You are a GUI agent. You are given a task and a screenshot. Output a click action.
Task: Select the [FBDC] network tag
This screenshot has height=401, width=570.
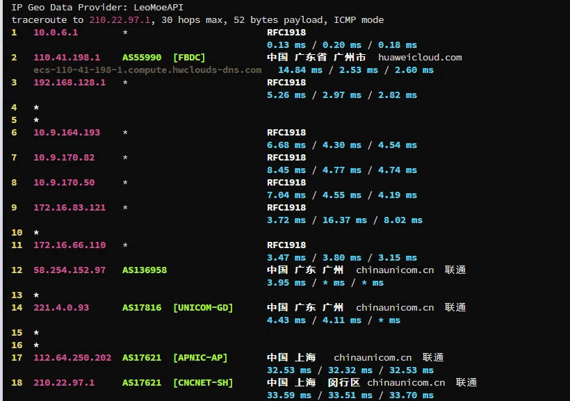click(189, 57)
